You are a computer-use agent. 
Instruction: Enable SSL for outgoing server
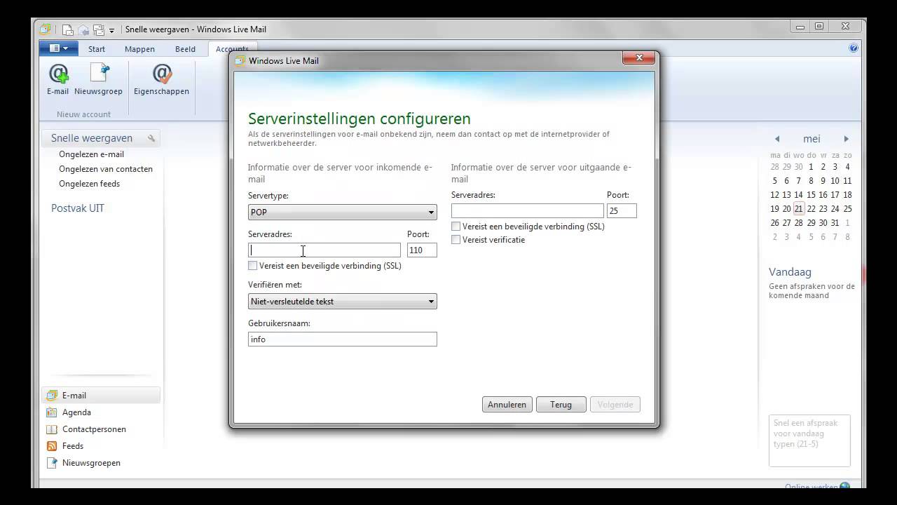click(x=456, y=227)
